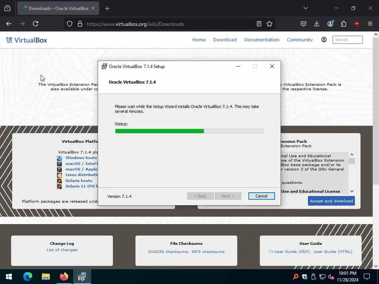
Task: Click the macOS / Apple Silicon link
Action: 81,169
